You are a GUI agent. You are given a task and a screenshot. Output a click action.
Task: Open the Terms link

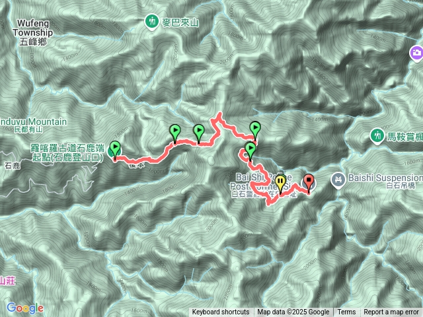click(x=346, y=312)
